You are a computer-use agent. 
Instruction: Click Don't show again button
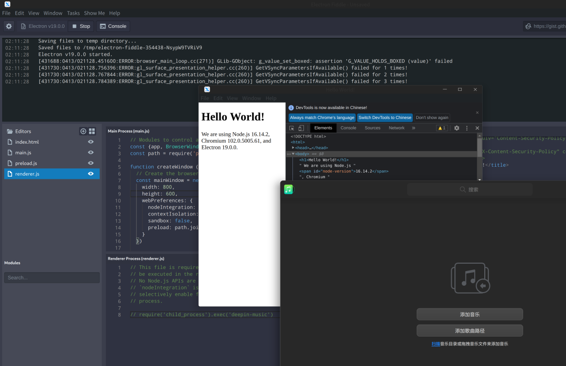pyautogui.click(x=432, y=117)
